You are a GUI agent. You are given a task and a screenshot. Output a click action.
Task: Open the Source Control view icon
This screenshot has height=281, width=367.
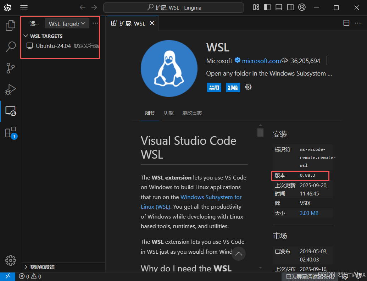tap(10, 68)
